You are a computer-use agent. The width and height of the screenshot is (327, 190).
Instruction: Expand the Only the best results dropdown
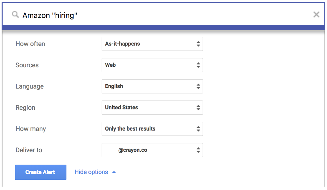[152, 129]
